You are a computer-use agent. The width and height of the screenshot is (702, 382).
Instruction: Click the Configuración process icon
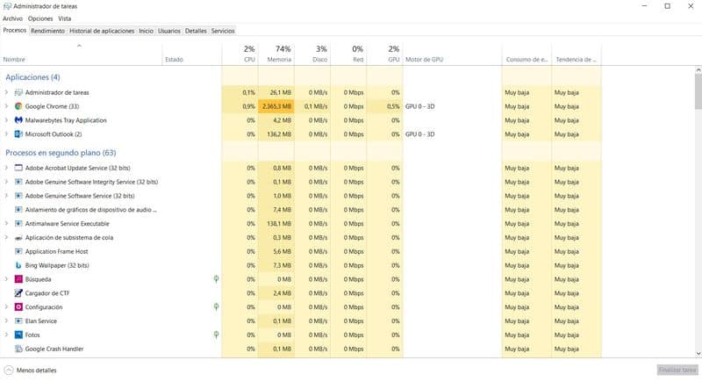coord(18,307)
